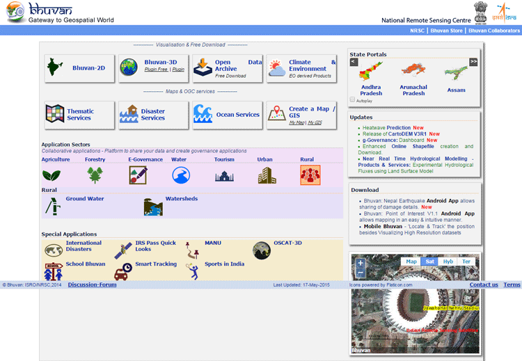
Task: Select the Forestry tree icon
Action: [95, 175]
